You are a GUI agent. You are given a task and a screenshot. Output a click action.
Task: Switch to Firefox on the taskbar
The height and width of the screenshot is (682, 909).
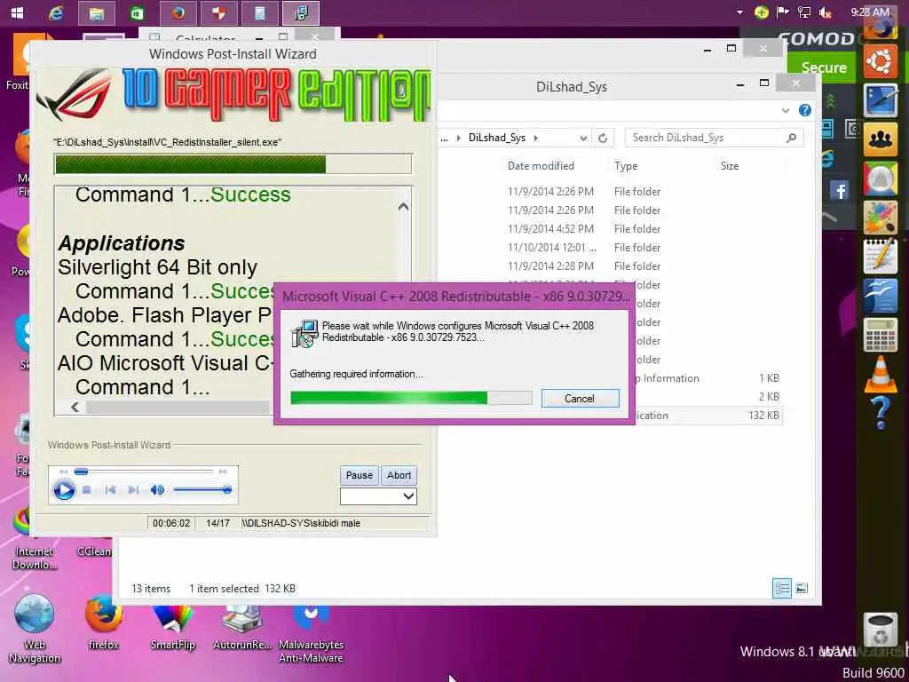click(x=178, y=12)
